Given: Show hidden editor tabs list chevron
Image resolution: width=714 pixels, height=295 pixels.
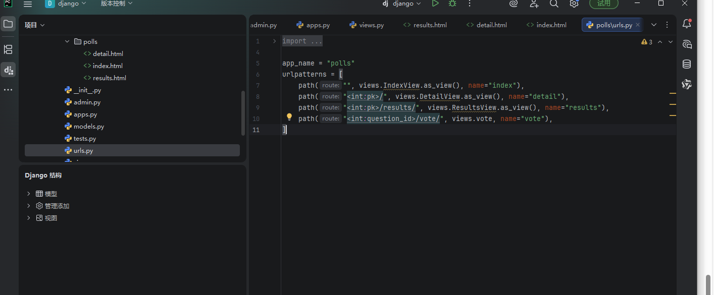Looking at the screenshot, I should 654,25.
